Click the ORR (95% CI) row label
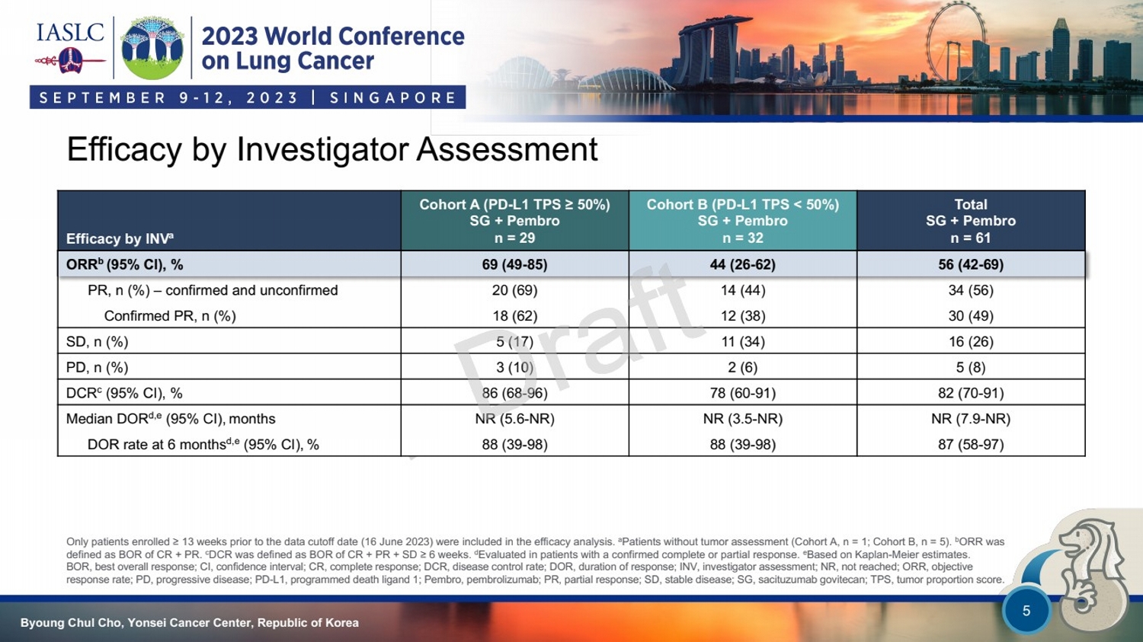This screenshot has width=1143, height=642. (125, 265)
